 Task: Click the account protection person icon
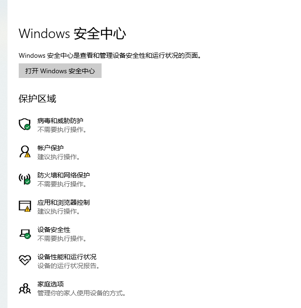24,151
